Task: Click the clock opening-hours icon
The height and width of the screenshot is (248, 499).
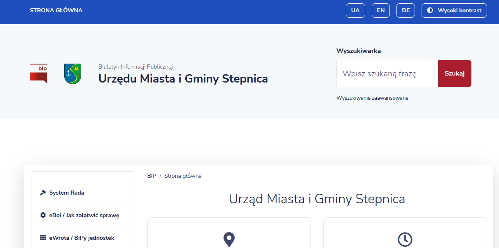Action: (x=405, y=240)
